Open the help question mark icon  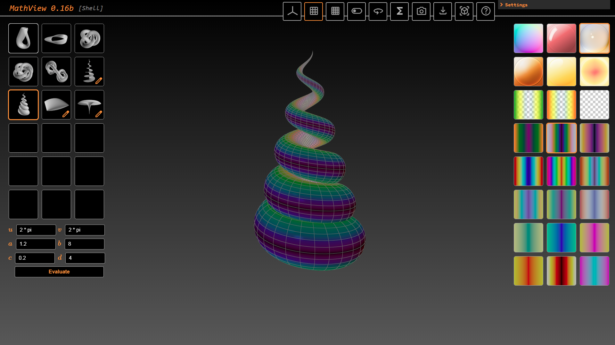[485, 11]
